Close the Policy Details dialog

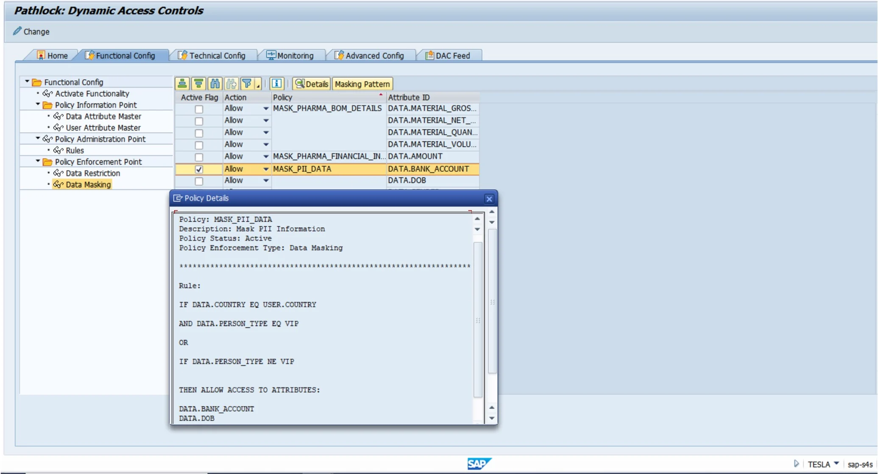click(489, 198)
